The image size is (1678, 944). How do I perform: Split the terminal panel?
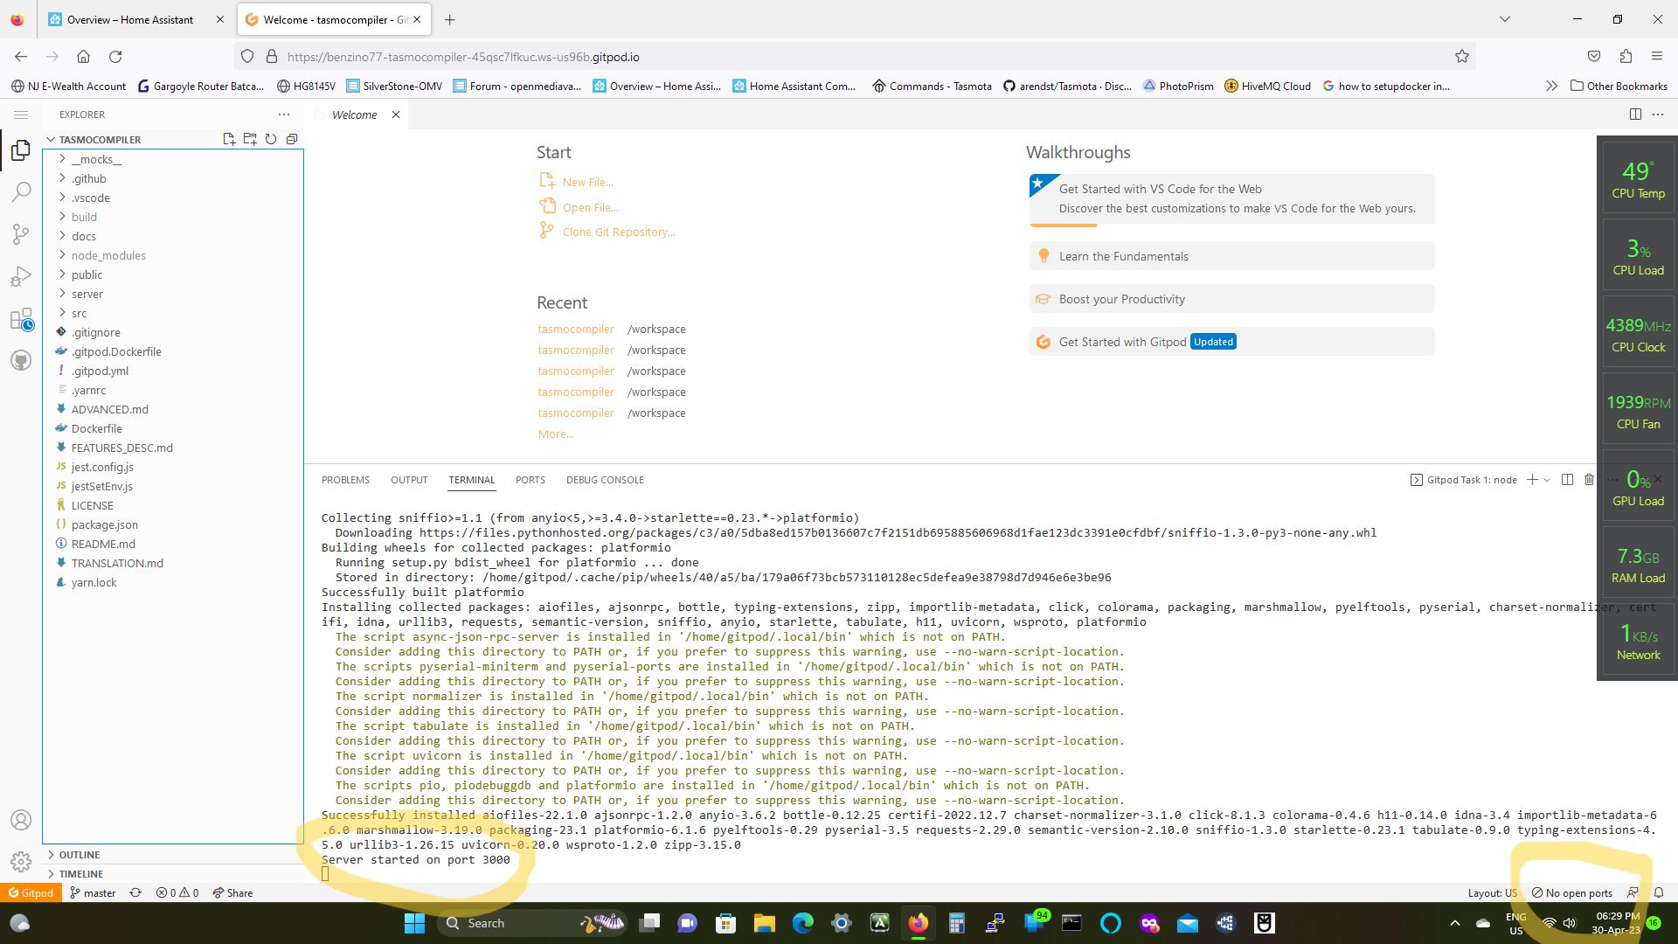point(1567,479)
